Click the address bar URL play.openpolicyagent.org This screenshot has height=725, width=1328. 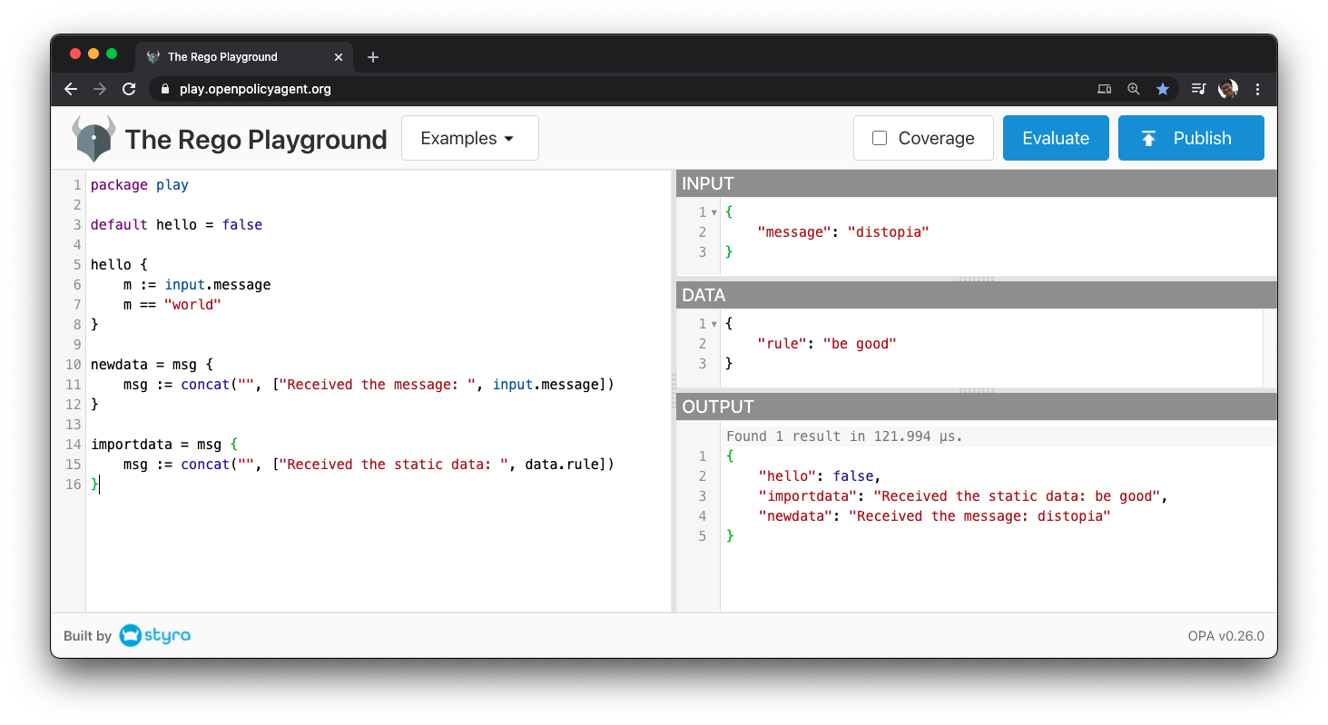click(x=255, y=89)
